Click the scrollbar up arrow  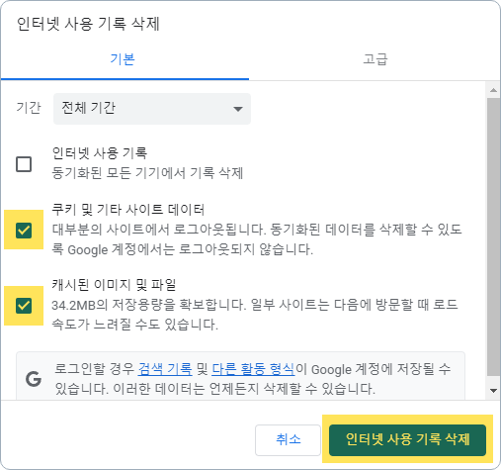click(493, 90)
